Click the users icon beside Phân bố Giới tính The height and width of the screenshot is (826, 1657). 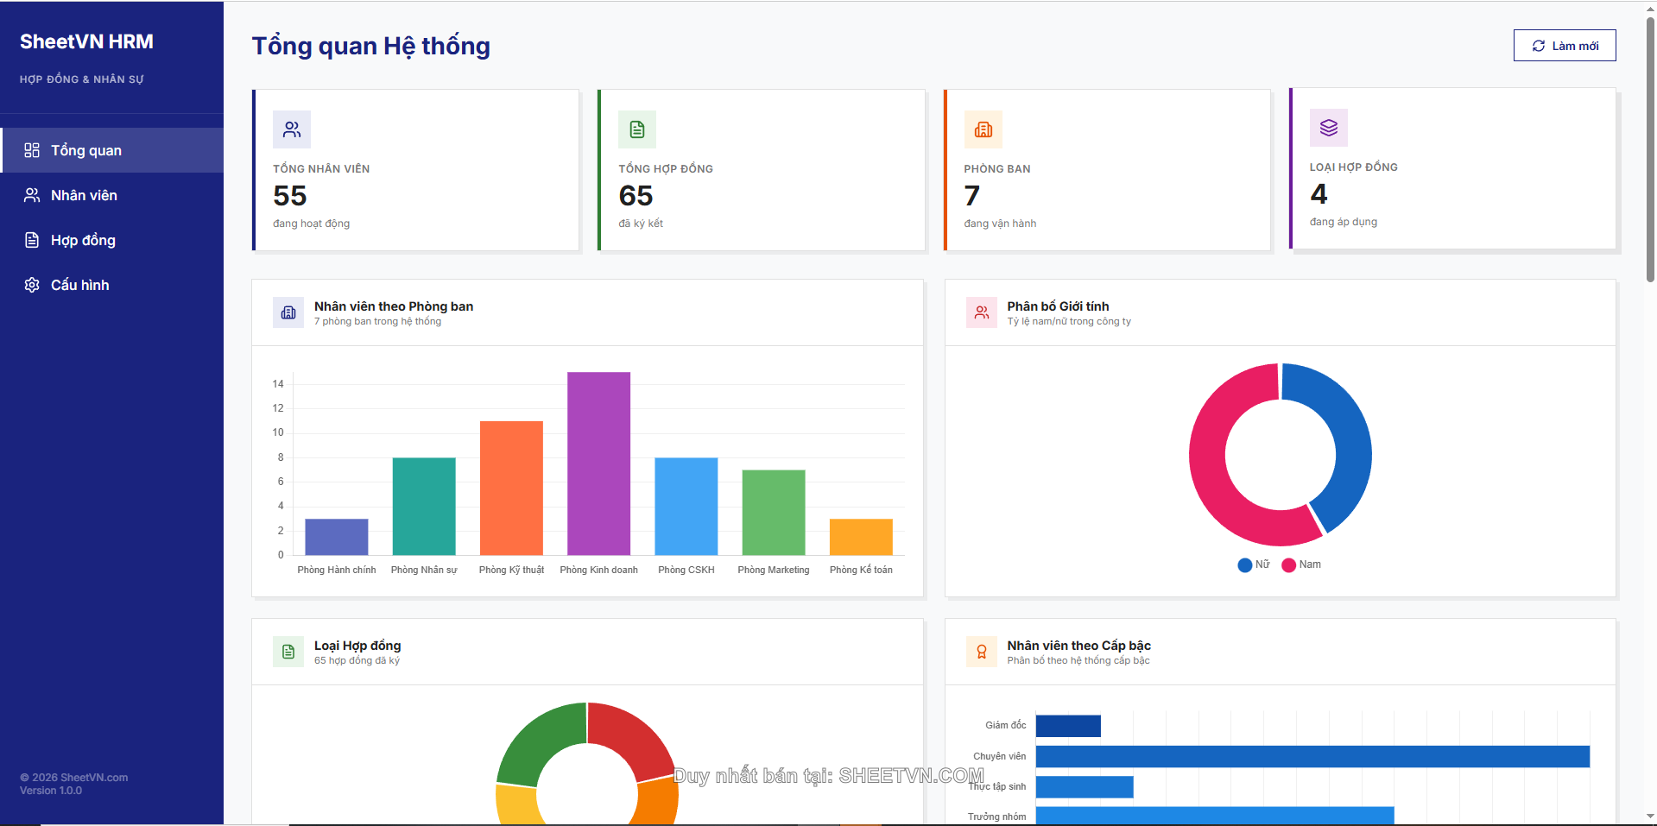pyautogui.click(x=982, y=312)
